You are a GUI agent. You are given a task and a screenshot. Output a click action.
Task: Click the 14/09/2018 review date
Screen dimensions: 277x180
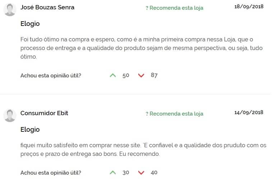[249, 112]
